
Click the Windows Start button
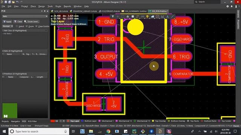click(x=4, y=131)
